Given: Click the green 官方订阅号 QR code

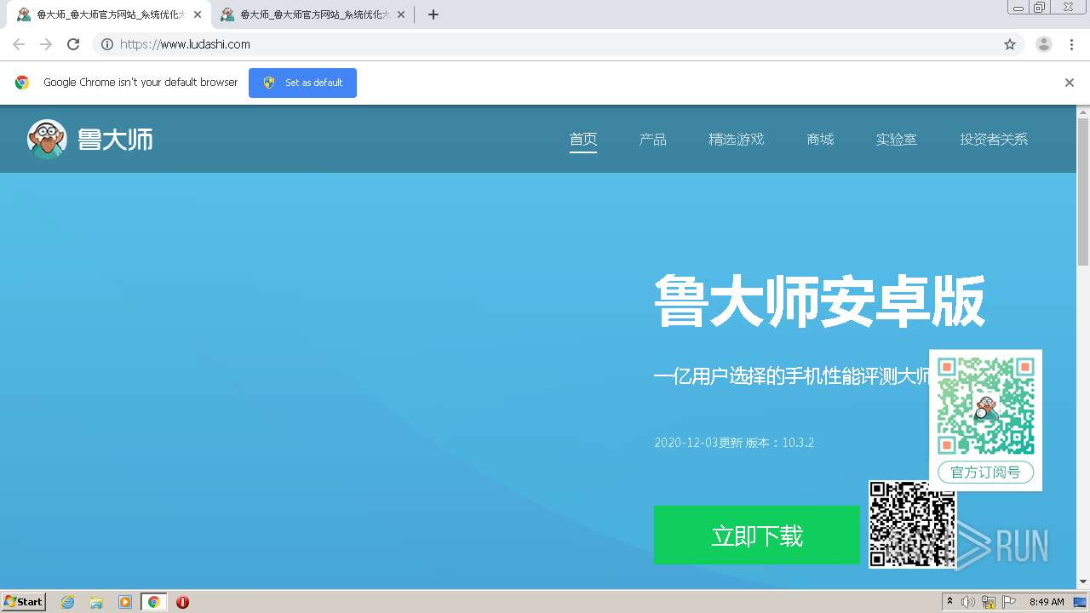Looking at the screenshot, I should (x=986, y=405).
